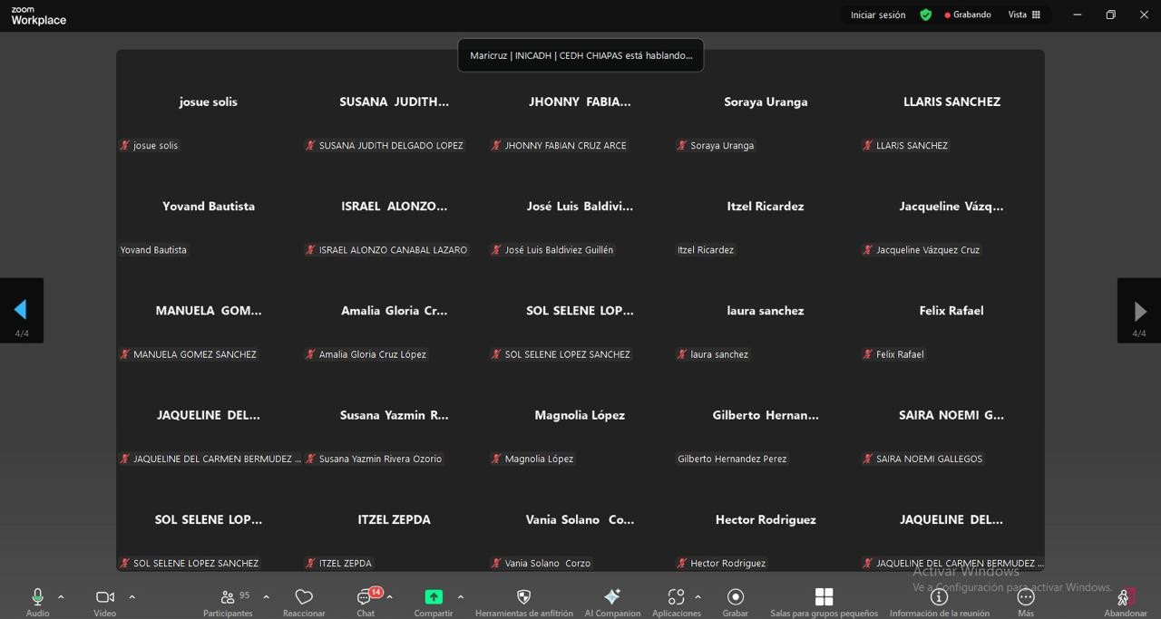Open Salas para grupos pequeños
The width and height of the screenshot is (1161, 619).
pos(824,597)
